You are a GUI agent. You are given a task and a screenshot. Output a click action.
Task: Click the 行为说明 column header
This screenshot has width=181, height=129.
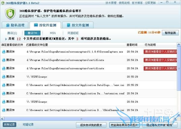point(150,45)
